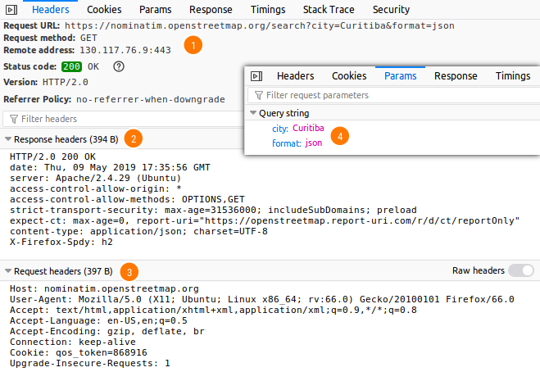
Task: Click the orange marker number 1
Action: tap(193, 45)
